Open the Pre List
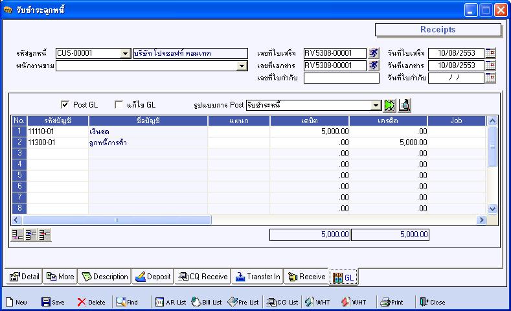 pos(243,302)
